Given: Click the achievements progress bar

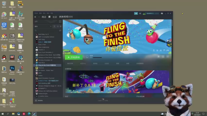Looking at the screenshot, I should [97, 57].
